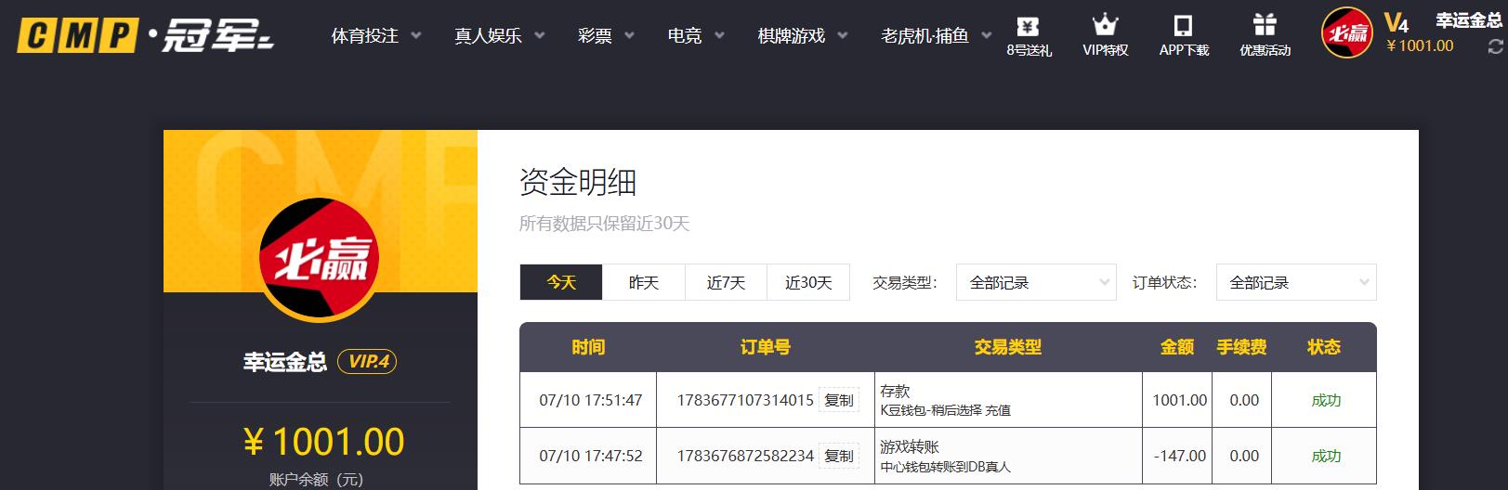This screenshot has height=490, width=1508.
Task: Click the 状态 column header
Action: tap(1324, 347)
